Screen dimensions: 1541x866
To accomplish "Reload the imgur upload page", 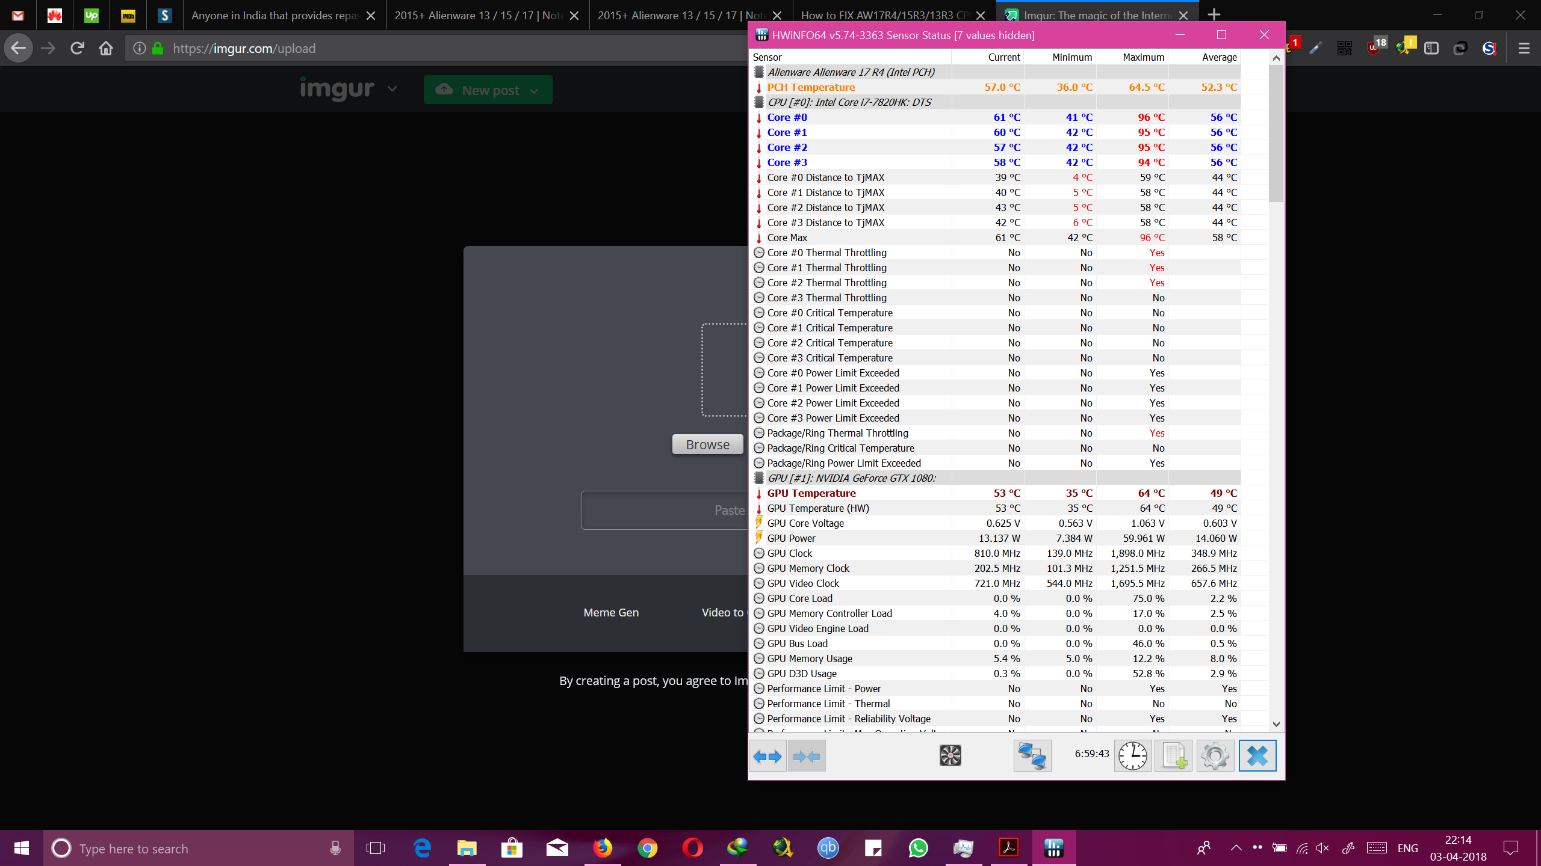I will (77, 48).
